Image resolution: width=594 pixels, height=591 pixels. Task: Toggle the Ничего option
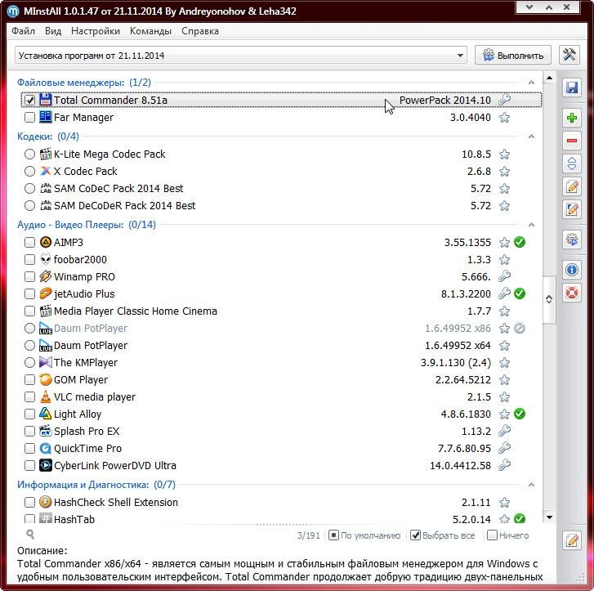click(508, 535)
